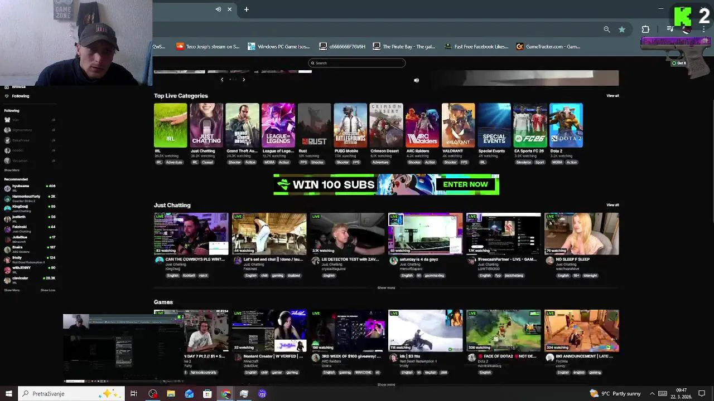Show more Just Chatting streams
Viewport: 714px width, 401px height.
(x=386, y=288)
